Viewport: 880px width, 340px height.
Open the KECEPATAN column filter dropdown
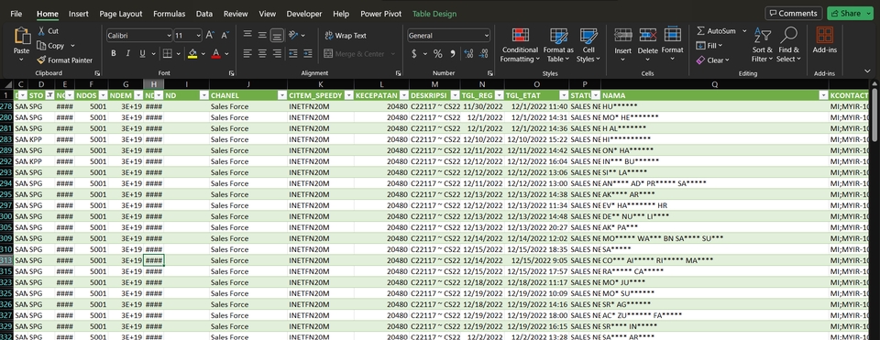coord(403,95)
